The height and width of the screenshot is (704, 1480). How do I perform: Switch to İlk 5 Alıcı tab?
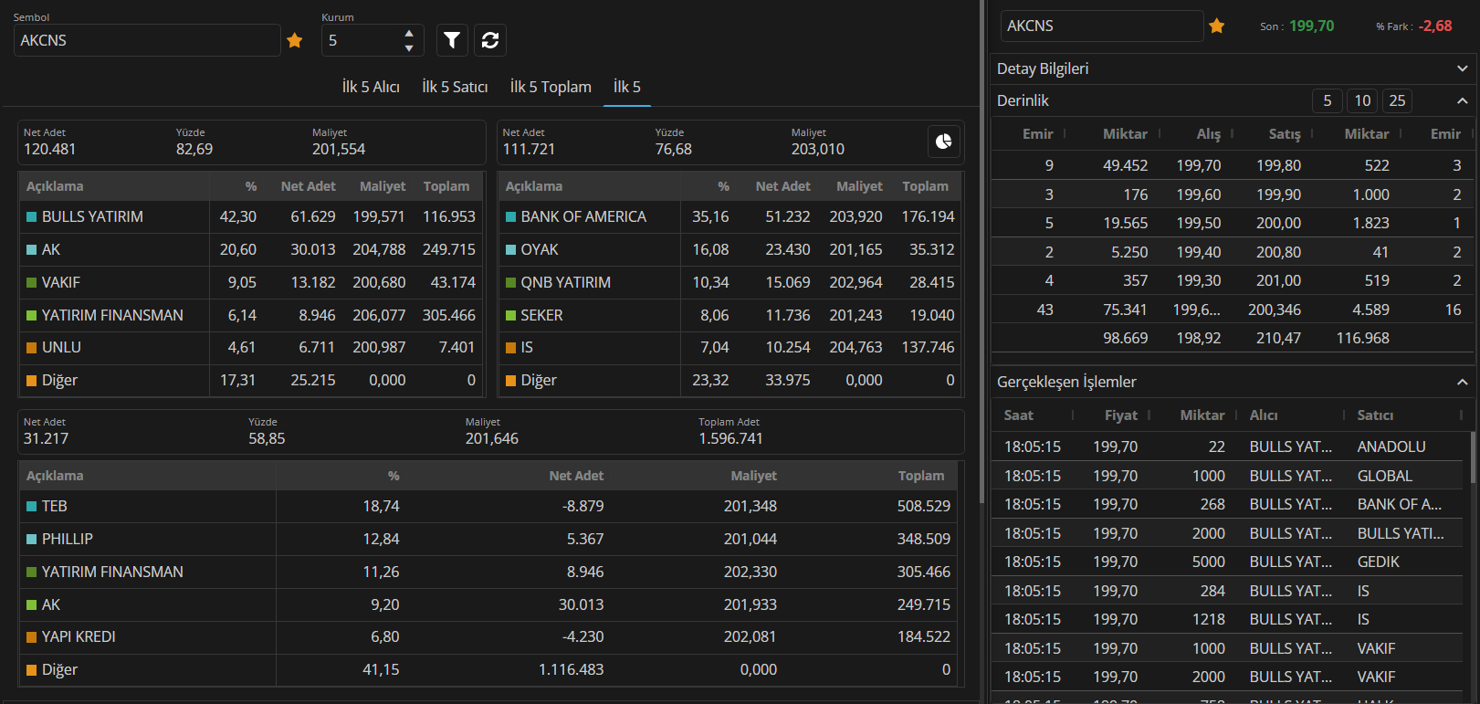tap(371, 87)
